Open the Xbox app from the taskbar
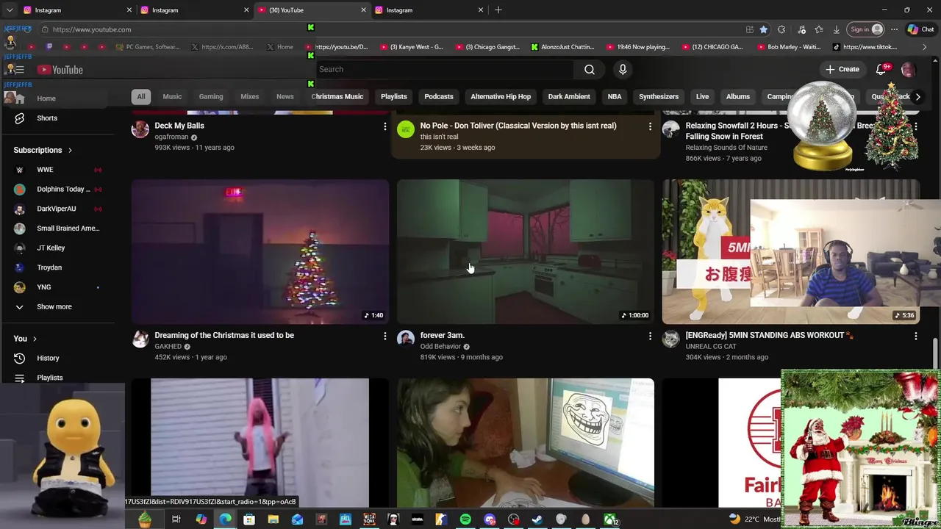Image resolution: width=941 pixels, height=529 pixels. click(x=609, y=519)
